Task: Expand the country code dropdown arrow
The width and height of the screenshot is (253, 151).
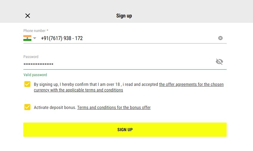Action: coord(35,38)
